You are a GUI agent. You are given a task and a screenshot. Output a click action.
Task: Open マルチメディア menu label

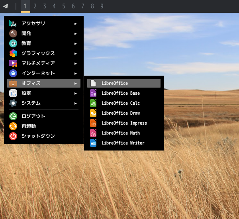coord(38,63)
